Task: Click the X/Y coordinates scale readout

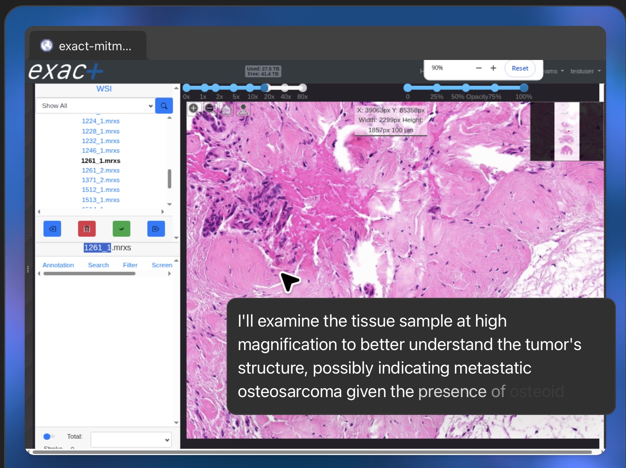Action: point(391,120)
